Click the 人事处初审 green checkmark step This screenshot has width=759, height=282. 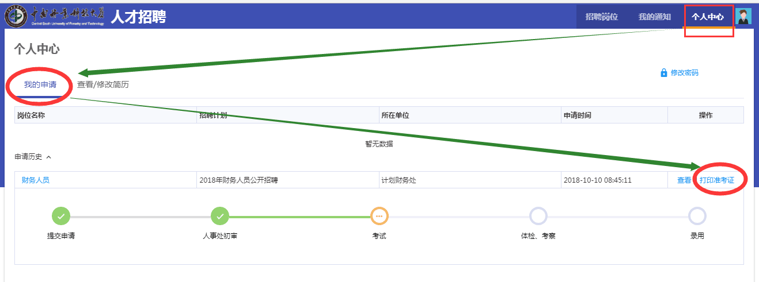point(220,216)
